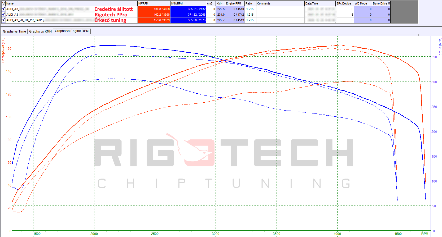Switch to Graphs vs Time tab
442x237 pixels.
(x=14, y=31)
